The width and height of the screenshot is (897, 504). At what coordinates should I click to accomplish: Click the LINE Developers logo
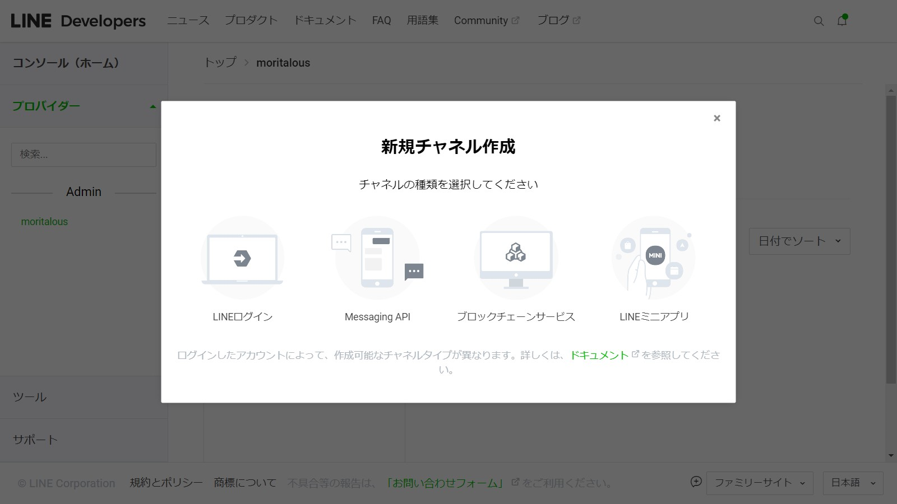[x=78, y=21]
